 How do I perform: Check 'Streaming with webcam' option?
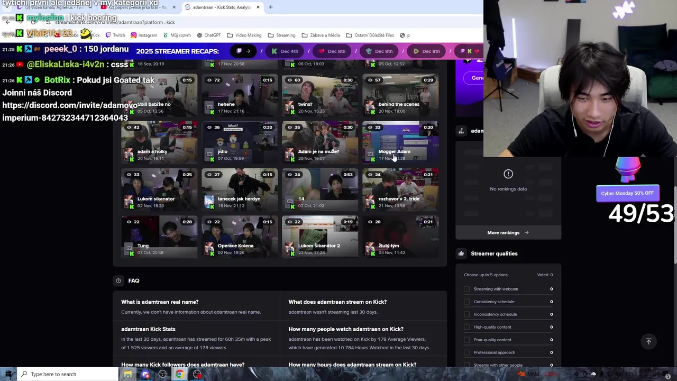pyautogui.click(x=467, y=289)
